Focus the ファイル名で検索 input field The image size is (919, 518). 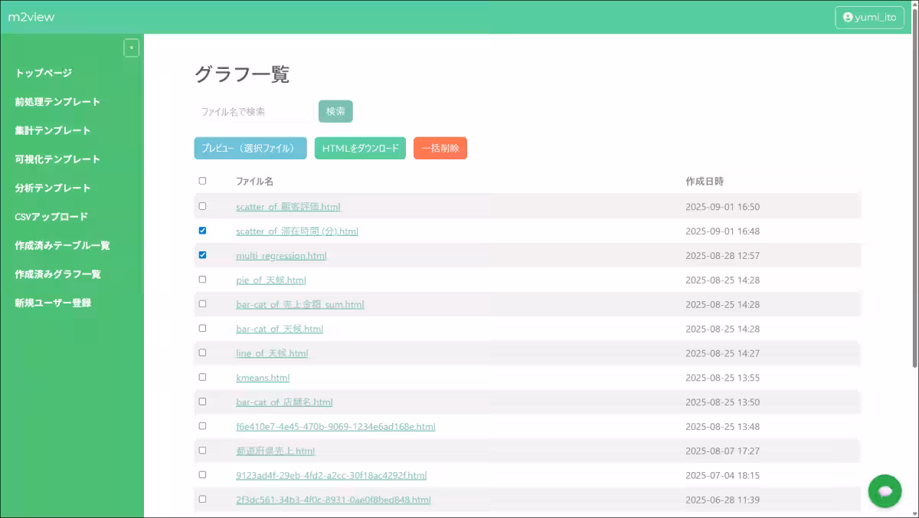(x=253, y=112)
